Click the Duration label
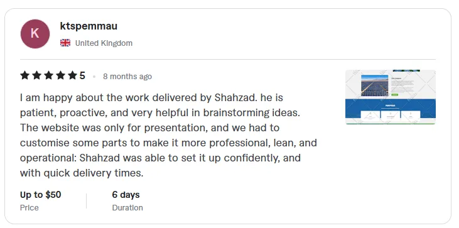The width and height of the screenshot is (459, 228). tap(127, 207)
